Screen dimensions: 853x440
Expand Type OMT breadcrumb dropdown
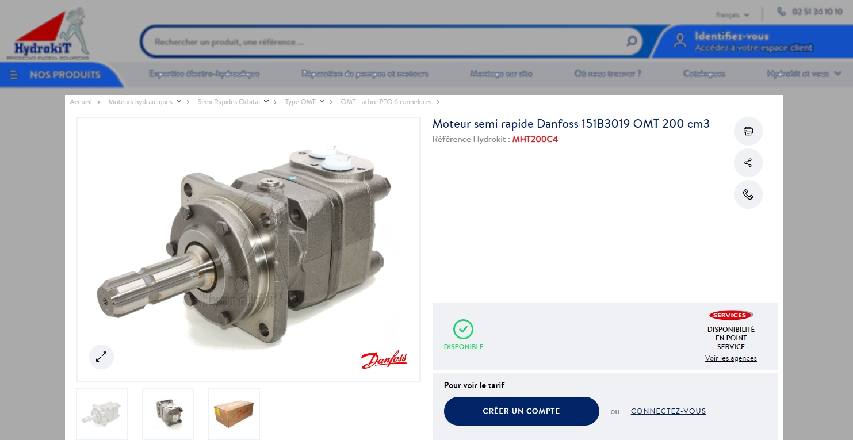pos(322,101)
